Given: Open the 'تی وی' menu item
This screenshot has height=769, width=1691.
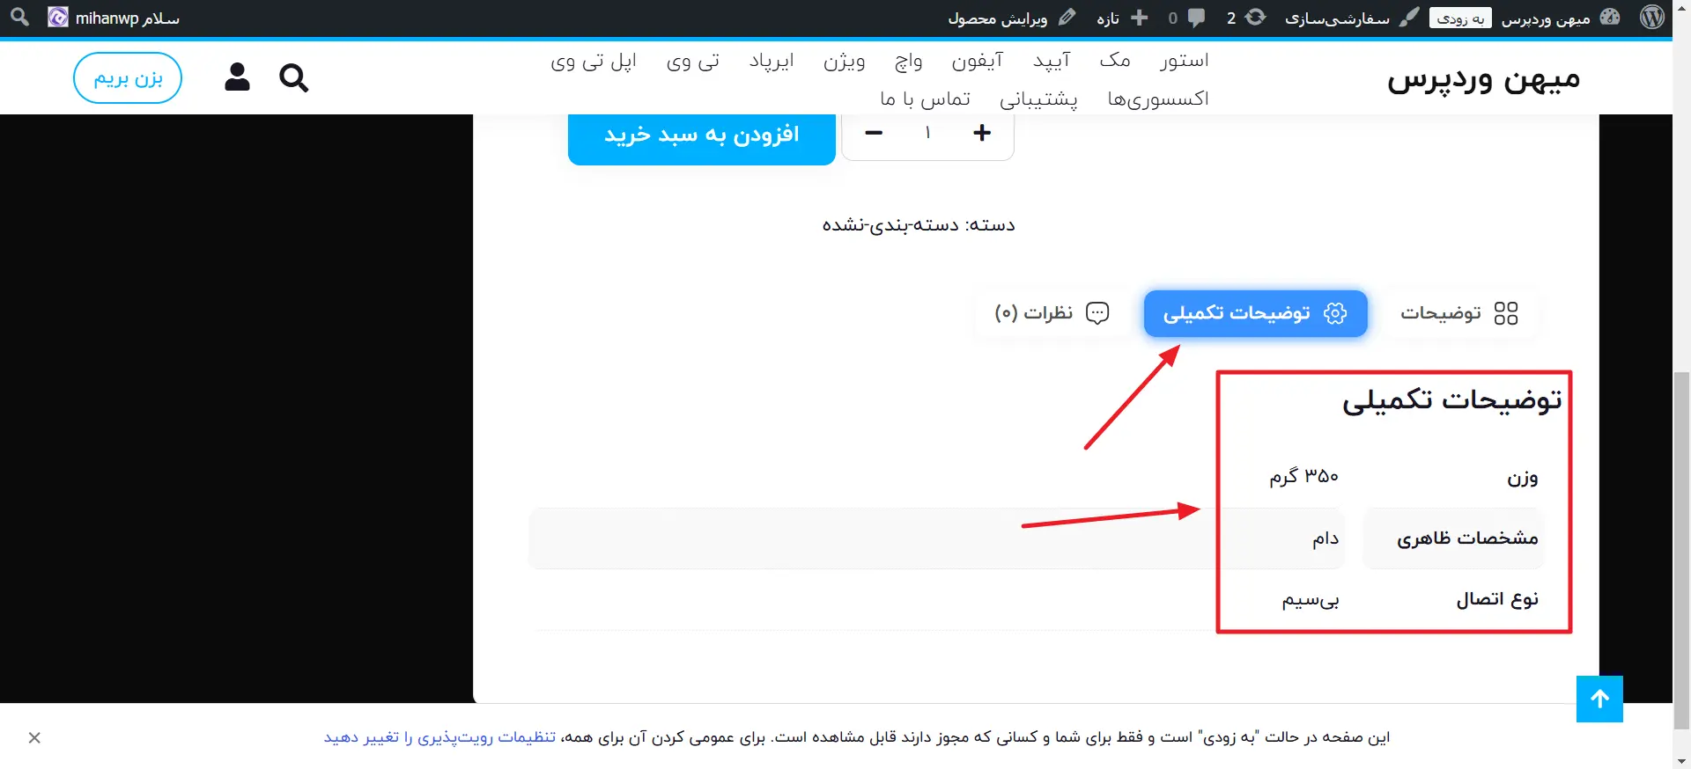Looking at the screenshot, I should tap(692, 60).
